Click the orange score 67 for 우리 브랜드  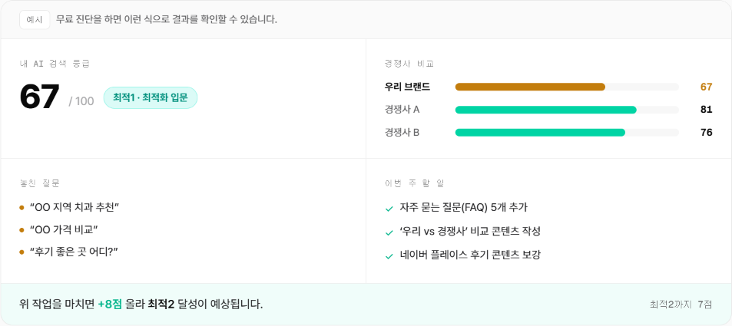point(707,87)
